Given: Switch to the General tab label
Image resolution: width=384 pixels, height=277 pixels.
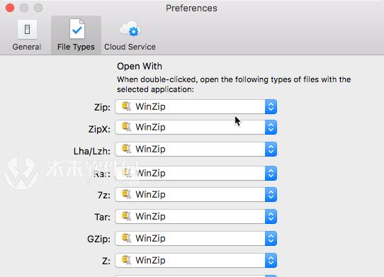Looking at the screenshot, I should [x=27, y=47].
